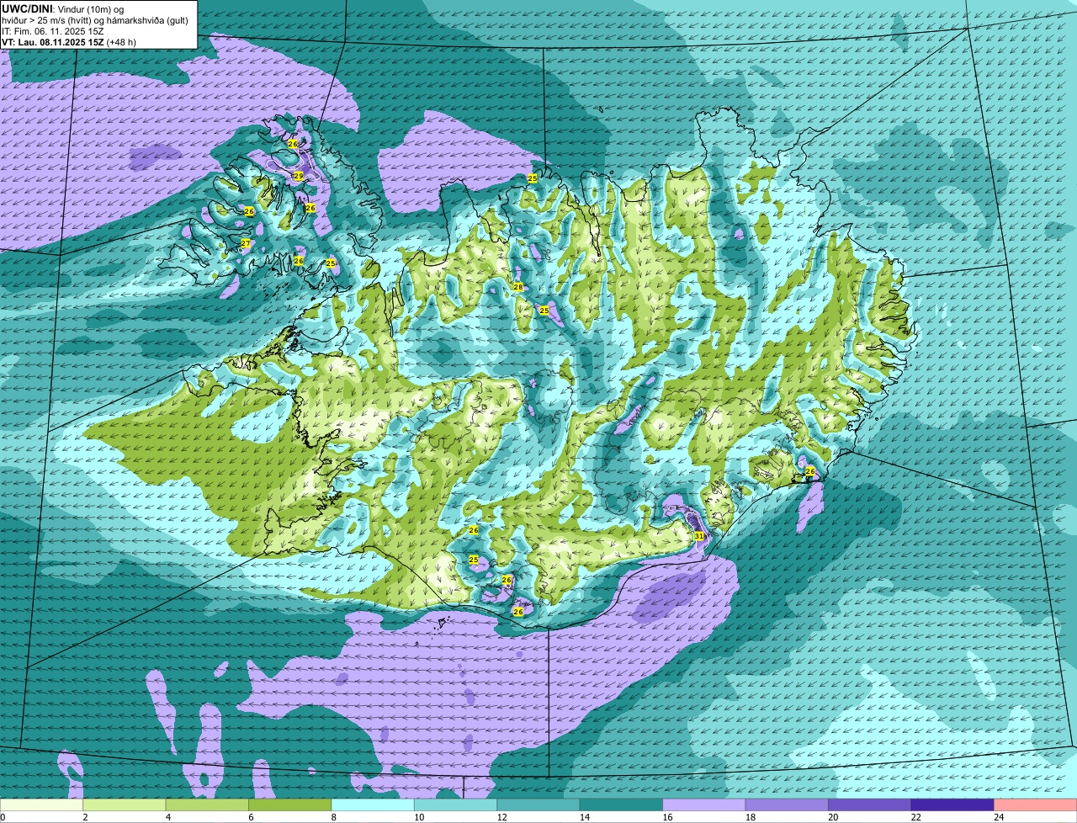Select the pink above-24 m/s legend swatch
The width and height of the screenshot is (1077, 823).
pos(1037,805)
